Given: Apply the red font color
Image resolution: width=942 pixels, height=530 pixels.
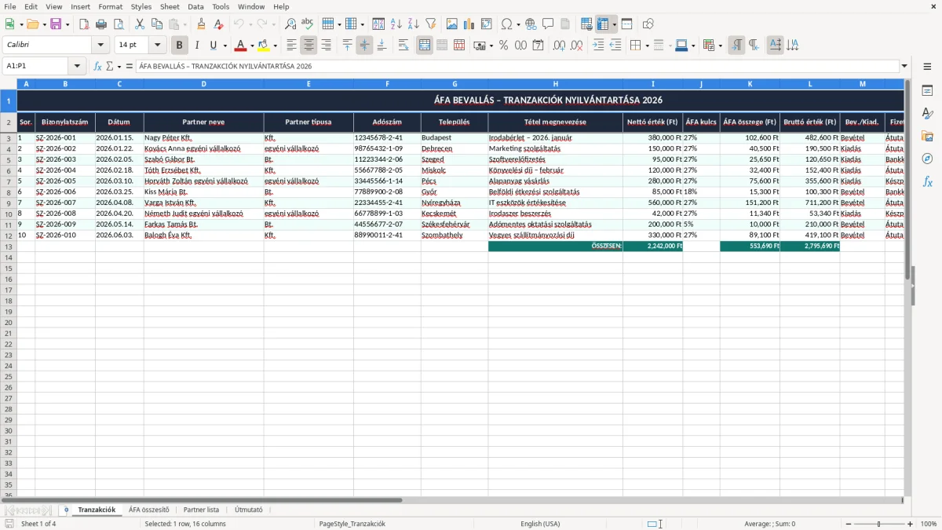Looking at the screenshot, I should [x=240, y=46].
